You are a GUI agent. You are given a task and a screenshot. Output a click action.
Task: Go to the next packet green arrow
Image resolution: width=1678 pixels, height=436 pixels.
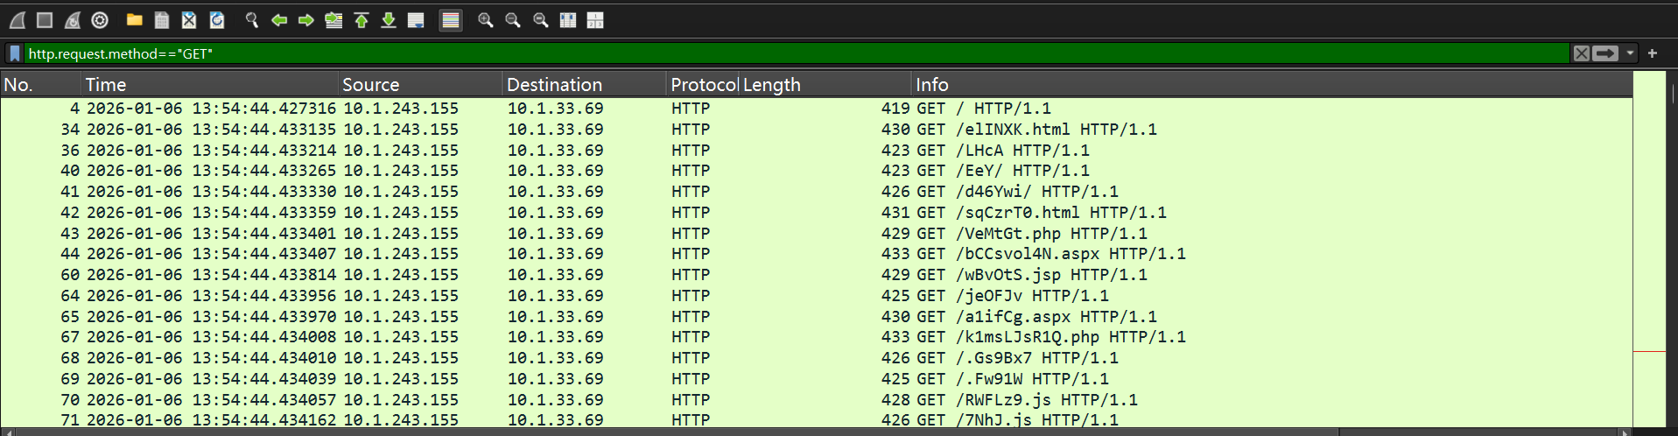click(x=306, y=20)
